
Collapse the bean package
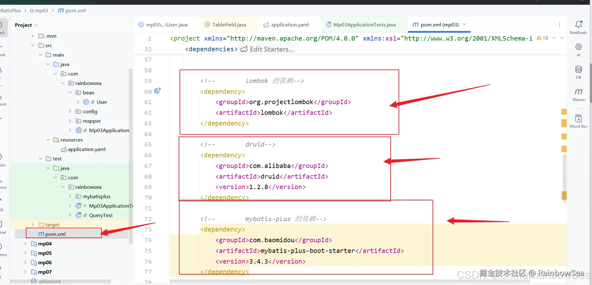point(70,92)
